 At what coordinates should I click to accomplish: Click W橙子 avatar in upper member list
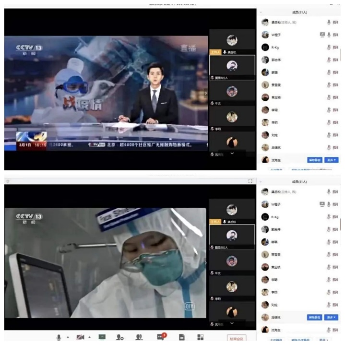(x=265, y=35)
